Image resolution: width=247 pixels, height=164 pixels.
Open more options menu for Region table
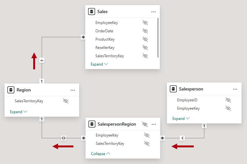tap(73, 90)
